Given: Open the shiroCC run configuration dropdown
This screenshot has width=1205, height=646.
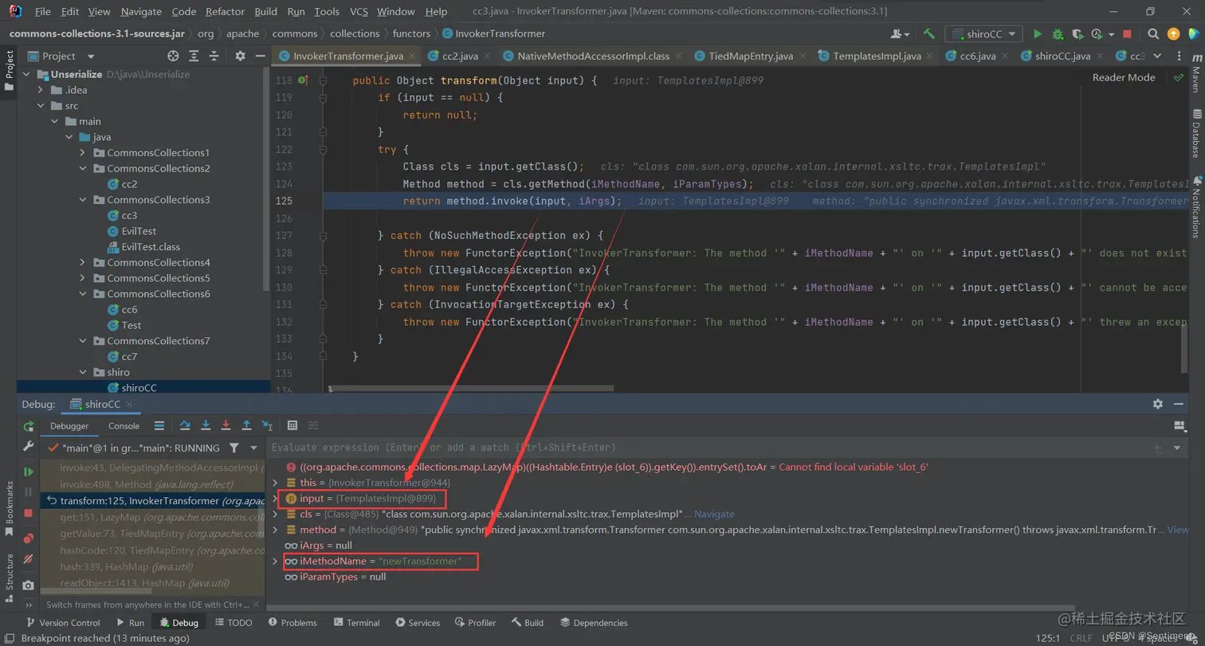Looking at the screenshot, I should 983,34.
